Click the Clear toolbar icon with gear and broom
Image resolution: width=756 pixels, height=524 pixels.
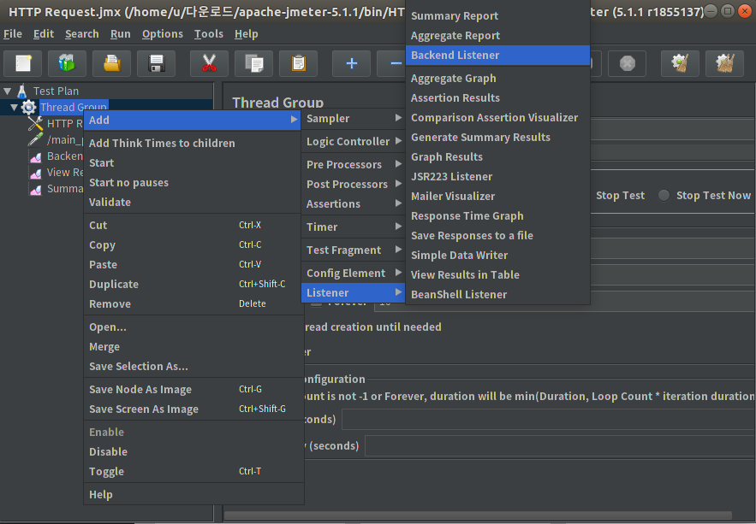click(680, 63)
